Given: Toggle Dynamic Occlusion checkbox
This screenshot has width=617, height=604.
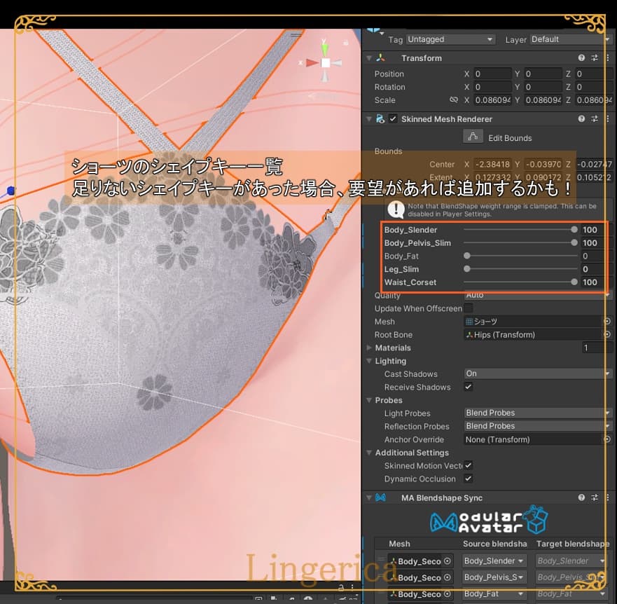Looking at the screenshot, I should click(x=468, y=479).
